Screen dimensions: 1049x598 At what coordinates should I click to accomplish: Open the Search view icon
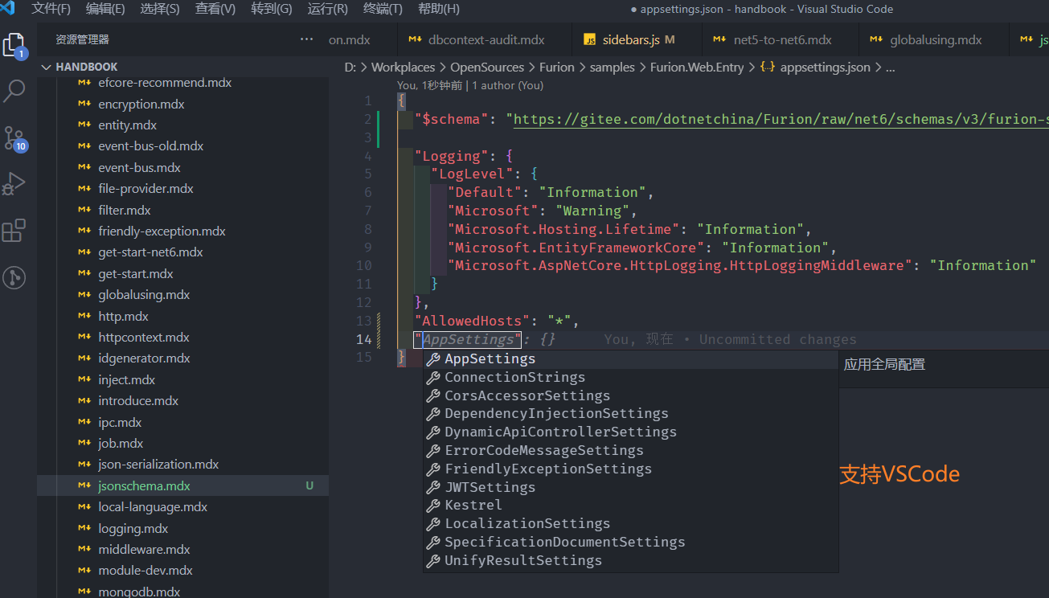(x=14, y=91)
